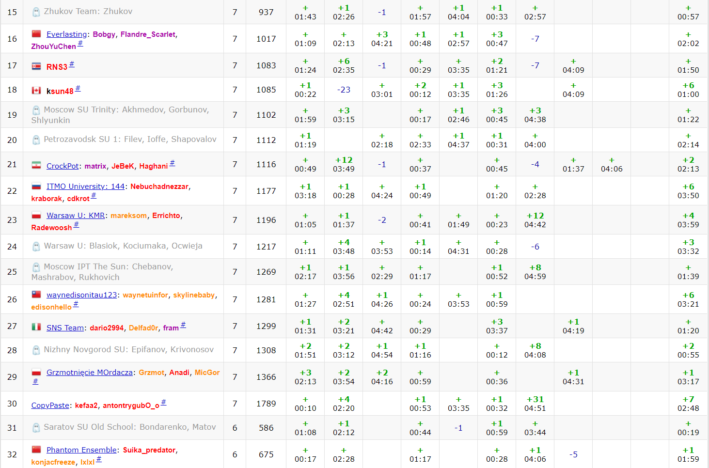The height and width of the screenshot is (468, 709).
Task: Click ghost icon beside Zhukov Team
Action: 36,12
